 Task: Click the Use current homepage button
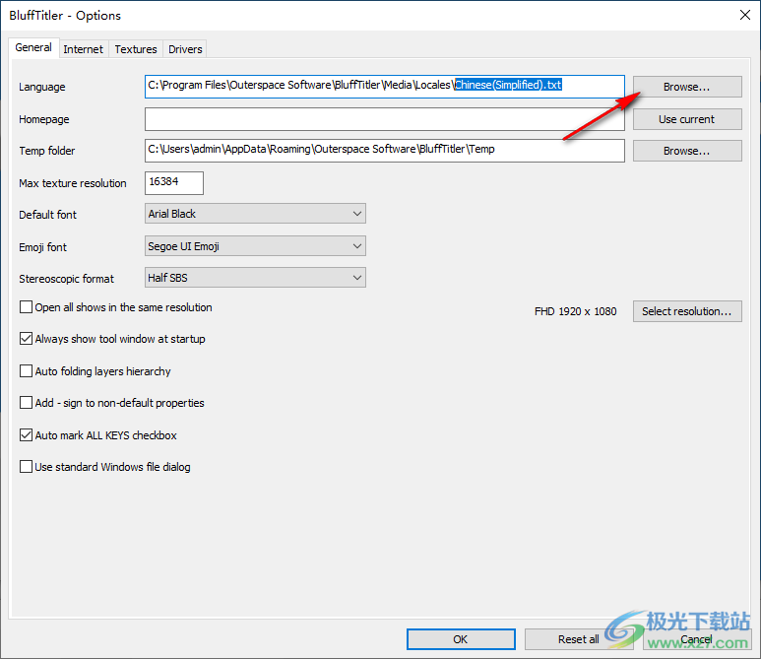687,119
